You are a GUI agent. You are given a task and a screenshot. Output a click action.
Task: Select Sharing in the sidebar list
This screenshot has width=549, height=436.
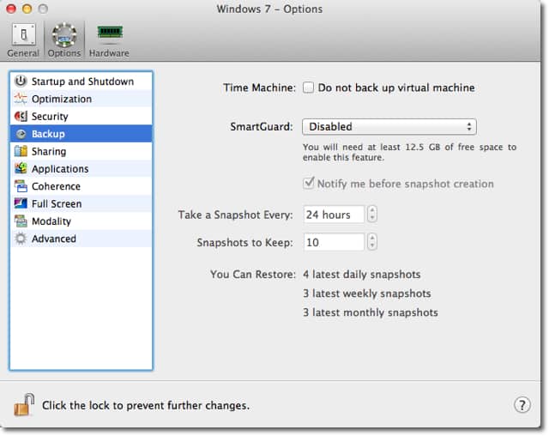(x=81, y=151)
